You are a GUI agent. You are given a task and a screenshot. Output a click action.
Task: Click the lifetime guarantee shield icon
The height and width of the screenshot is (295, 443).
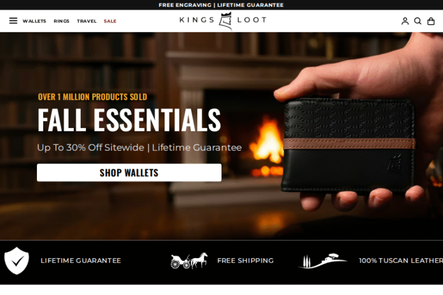(x=17, y=260)
